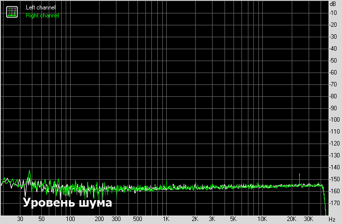Select the 'Left channel' legend label
Image resolution: width=342 pixels, height=224 pixels.
click(x=41, y=7)
